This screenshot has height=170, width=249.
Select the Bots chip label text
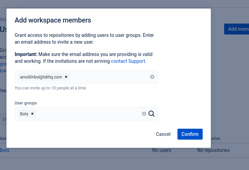24,114
